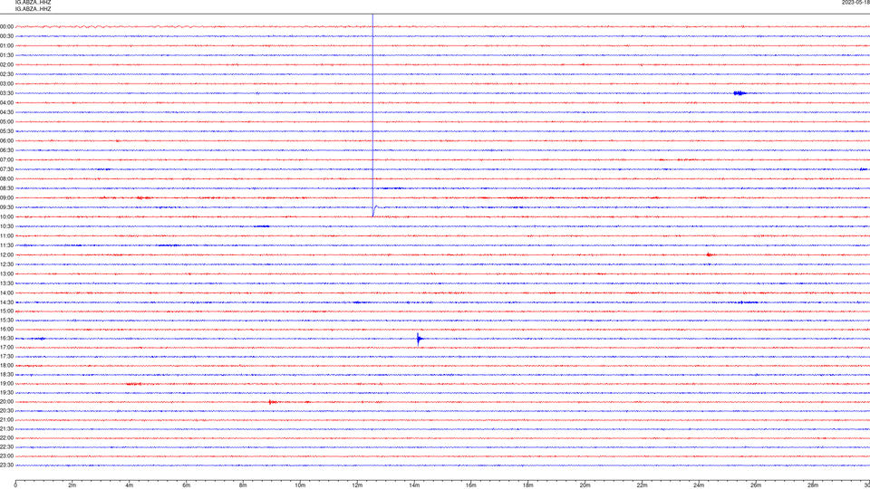The image size is (870, 489).
Task: Click the 12:00 time label
Action: point(6,255)
